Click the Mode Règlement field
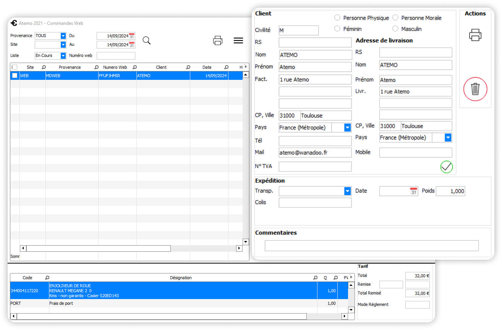This screenshot has width=502, height=330. (418, 305)
